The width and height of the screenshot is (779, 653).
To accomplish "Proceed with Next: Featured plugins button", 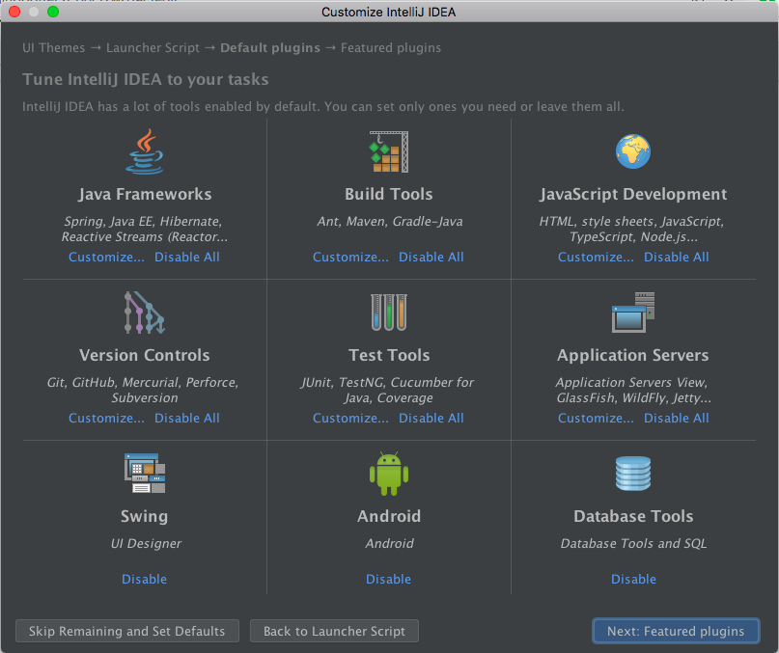I will 676,631.
